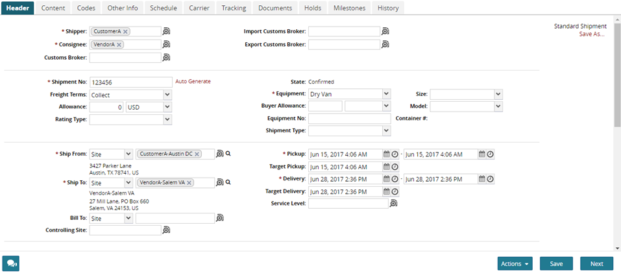Viewport: 621px width, 275px height.
Task: Open the Service Level lookup icon
Action: 393,204
